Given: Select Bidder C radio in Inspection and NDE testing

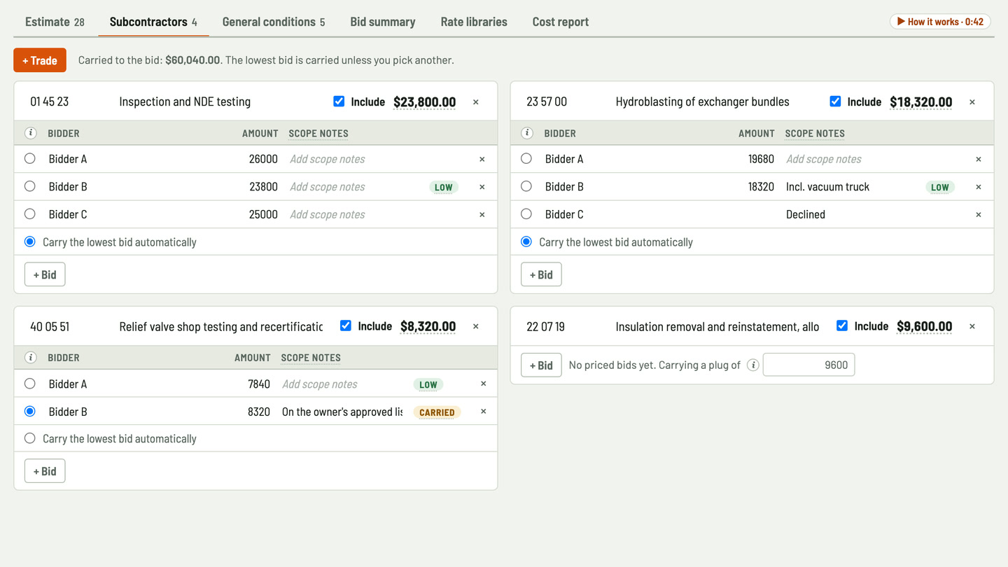Looking at the screenshot, I should [x=29, y=214].
